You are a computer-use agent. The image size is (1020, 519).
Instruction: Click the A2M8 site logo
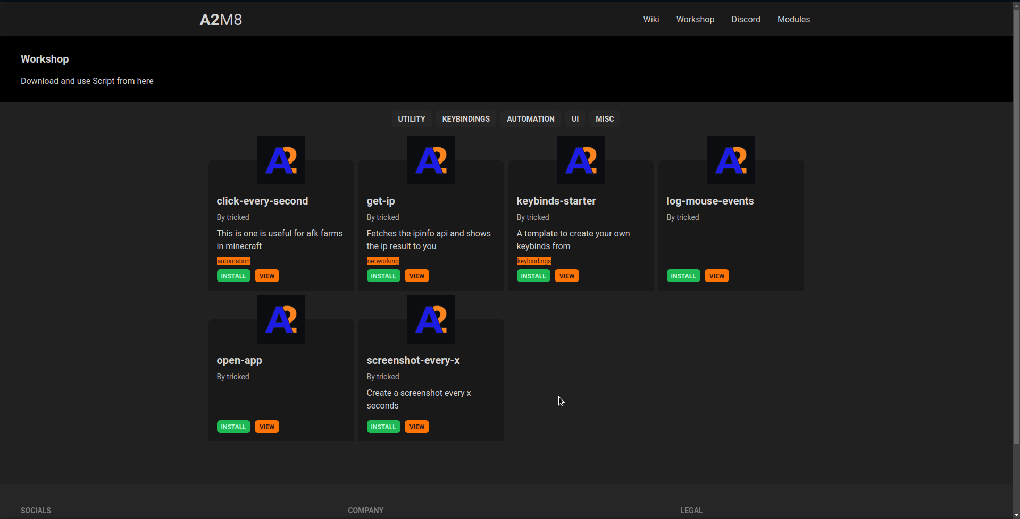(x=221, y=20)
